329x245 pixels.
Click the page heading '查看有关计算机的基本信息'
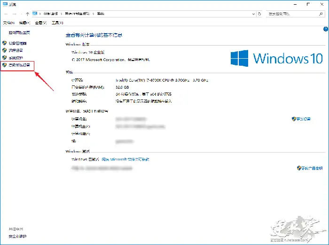(x=94, y=35)
